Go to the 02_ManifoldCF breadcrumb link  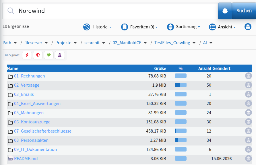tap(127, 43)
